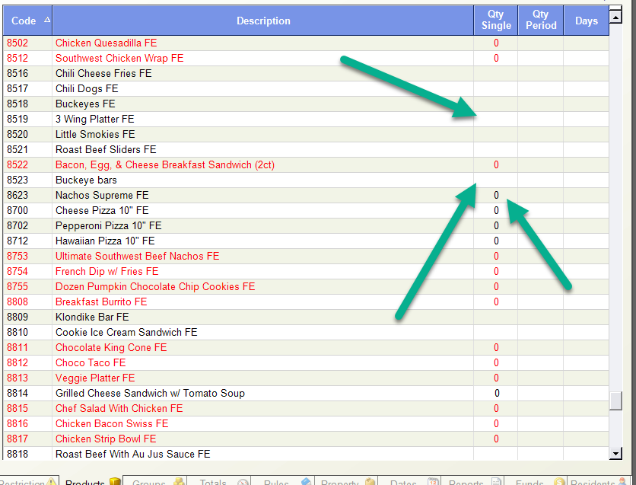Switch to the Funds tab
This screenshot has width=636, height=485.
529,483
